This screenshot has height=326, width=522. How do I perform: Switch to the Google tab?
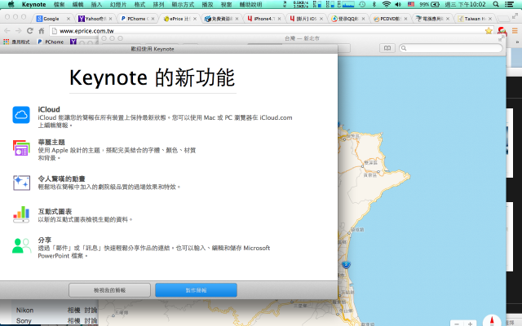[x=51, y=19]
